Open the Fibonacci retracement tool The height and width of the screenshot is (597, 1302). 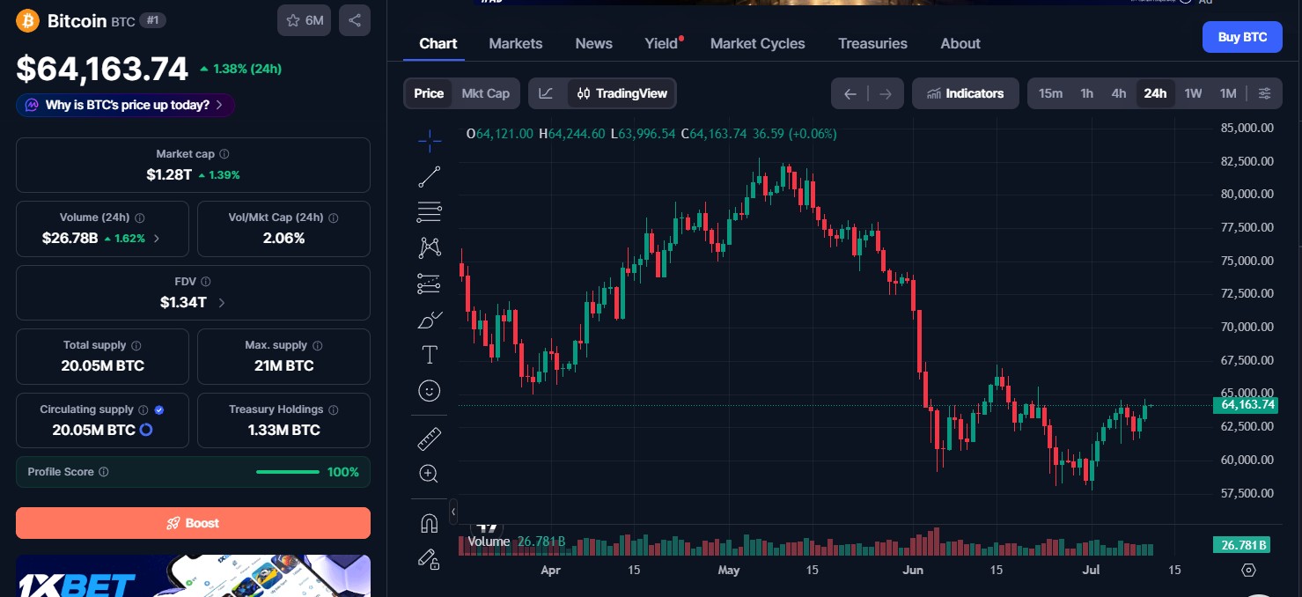[430, 211]
